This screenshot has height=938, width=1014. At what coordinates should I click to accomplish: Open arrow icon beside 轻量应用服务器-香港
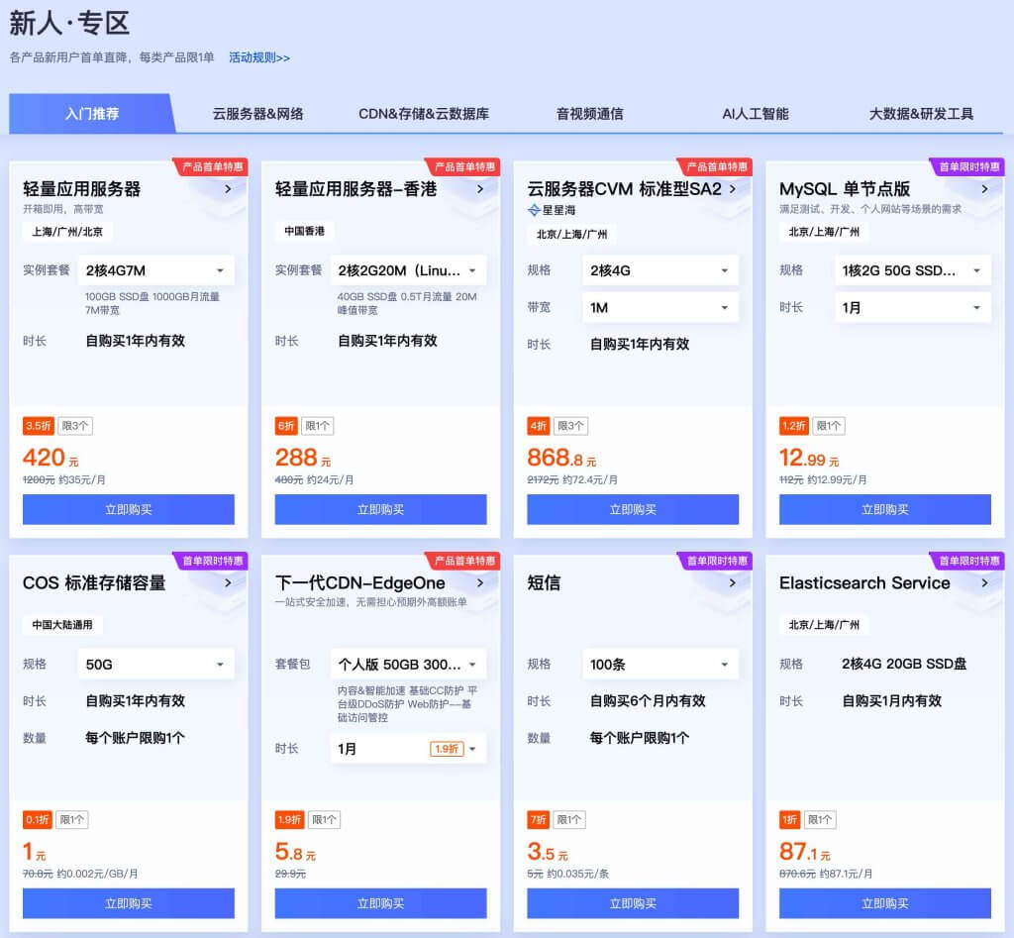tap(480, 188)
